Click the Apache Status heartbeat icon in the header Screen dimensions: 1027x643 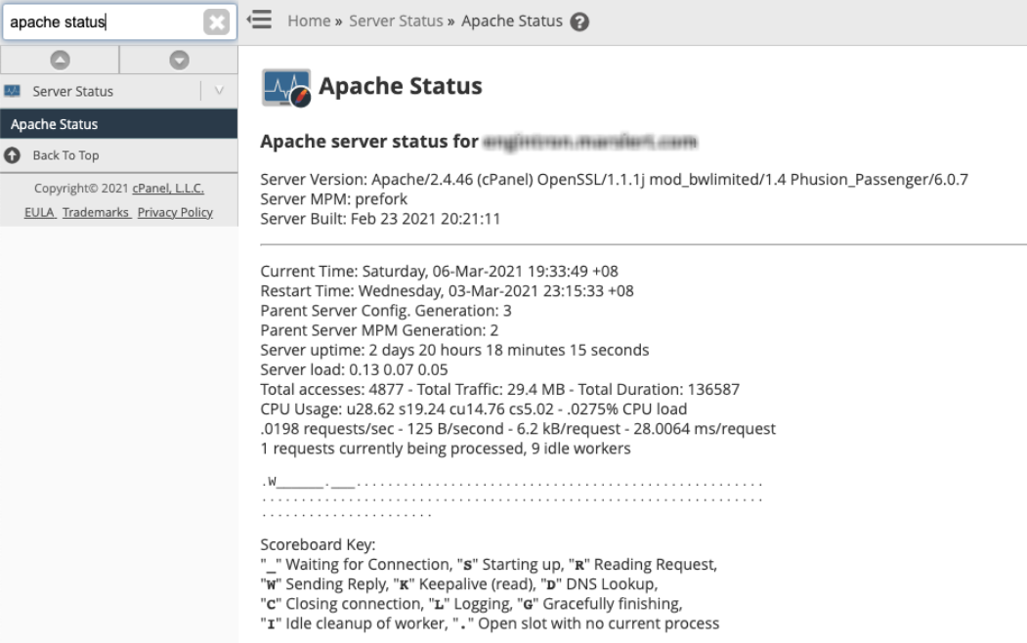tap(284, 85)
